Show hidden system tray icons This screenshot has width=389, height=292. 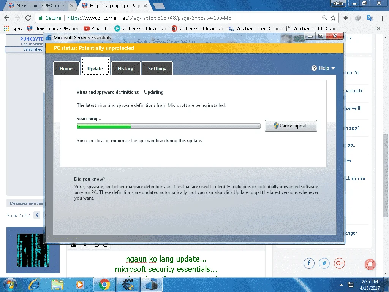pos(341,285)
